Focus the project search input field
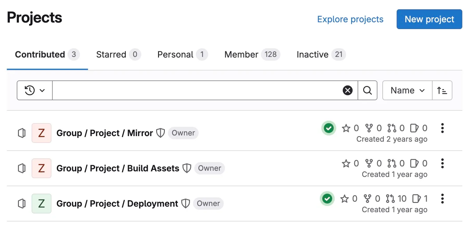 pos(205,90)
